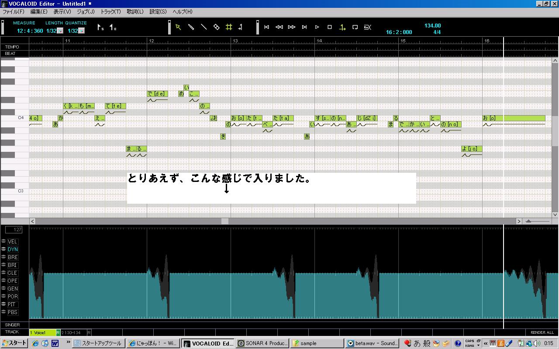Toggle the OPE curve eye icon
This screenshot has width=559, height=349.
[x=3, y=281]
